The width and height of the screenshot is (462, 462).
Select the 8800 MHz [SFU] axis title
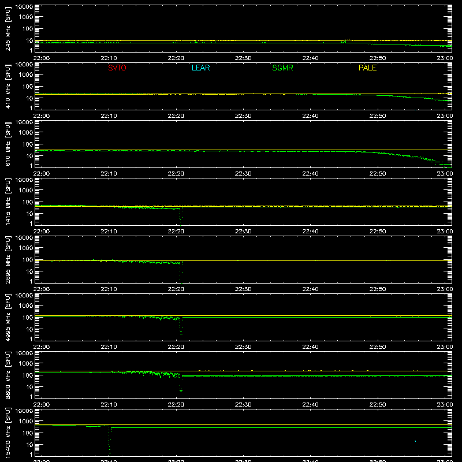point(8,375)
